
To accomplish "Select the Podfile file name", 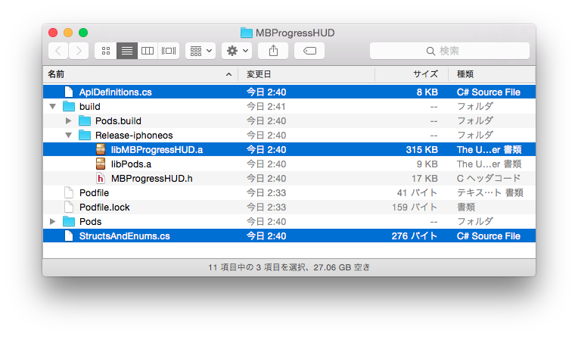I will [95, 193].
